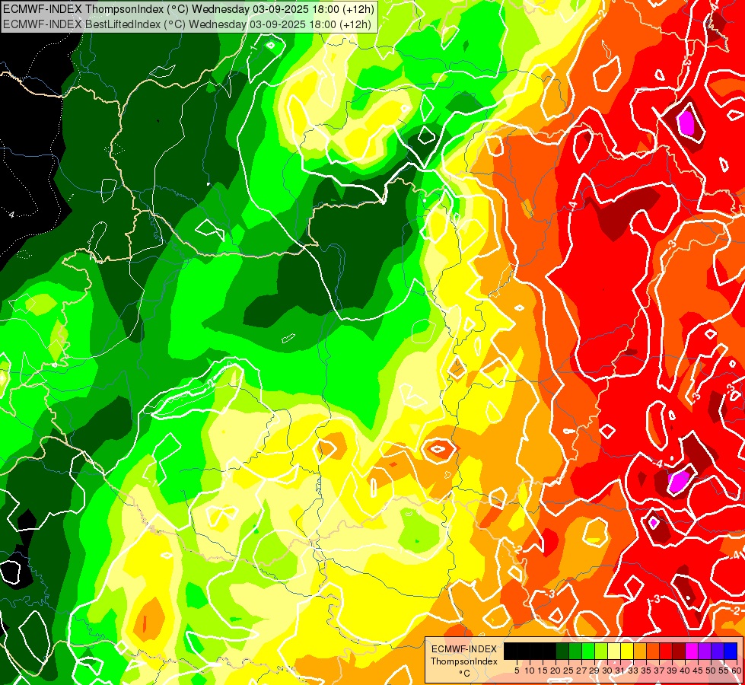Click legend scale value 15
This screenshot has width=745, height=685.
tap(543, 671)
